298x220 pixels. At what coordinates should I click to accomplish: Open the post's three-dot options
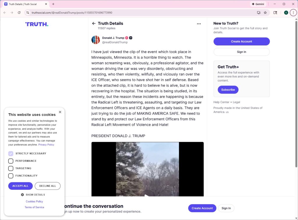pos(199,24)
